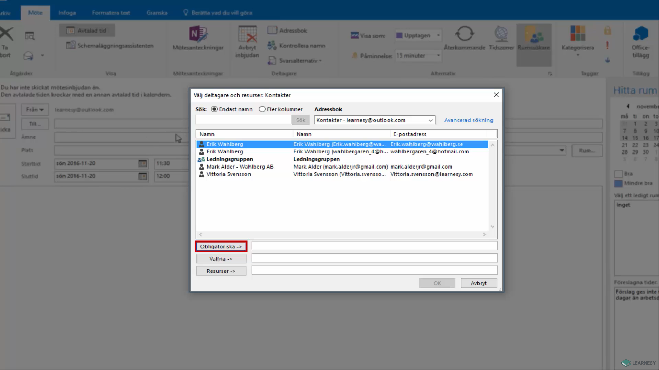Close the Välj deltagare dialog
This screenshot has width=659, height=370.
[496, 95]
